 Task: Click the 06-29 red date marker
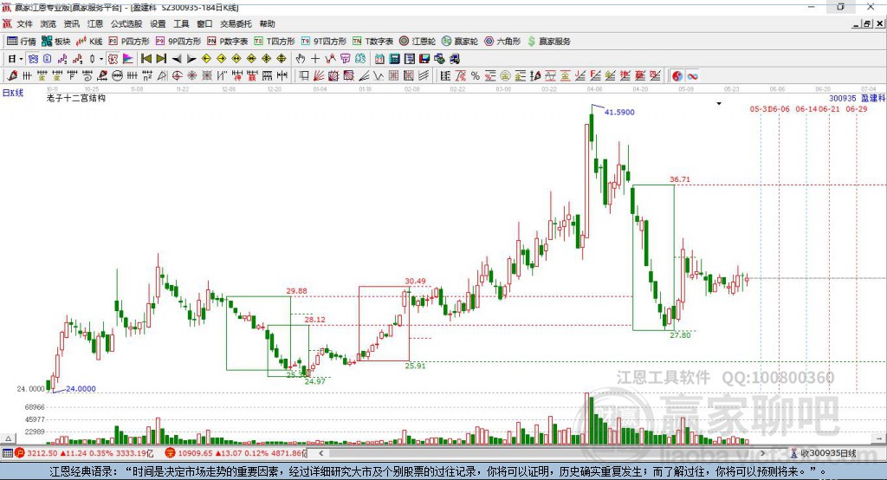click(857, 109)
